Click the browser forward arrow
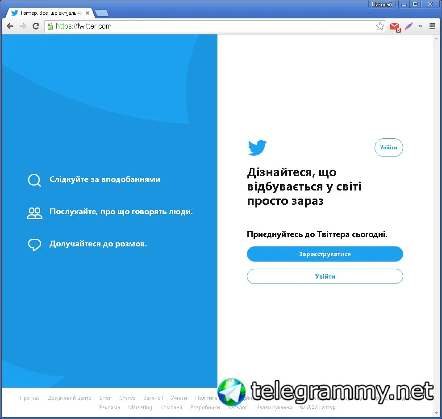The image size is (442, 419). (23, 26)
